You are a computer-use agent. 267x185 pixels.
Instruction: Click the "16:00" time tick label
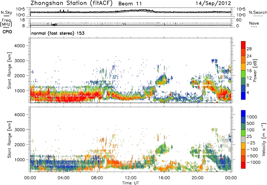tap(164, 178)
